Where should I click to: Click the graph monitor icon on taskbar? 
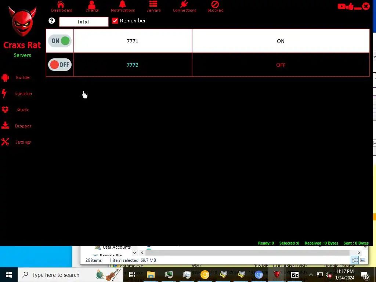pos(187,275)
